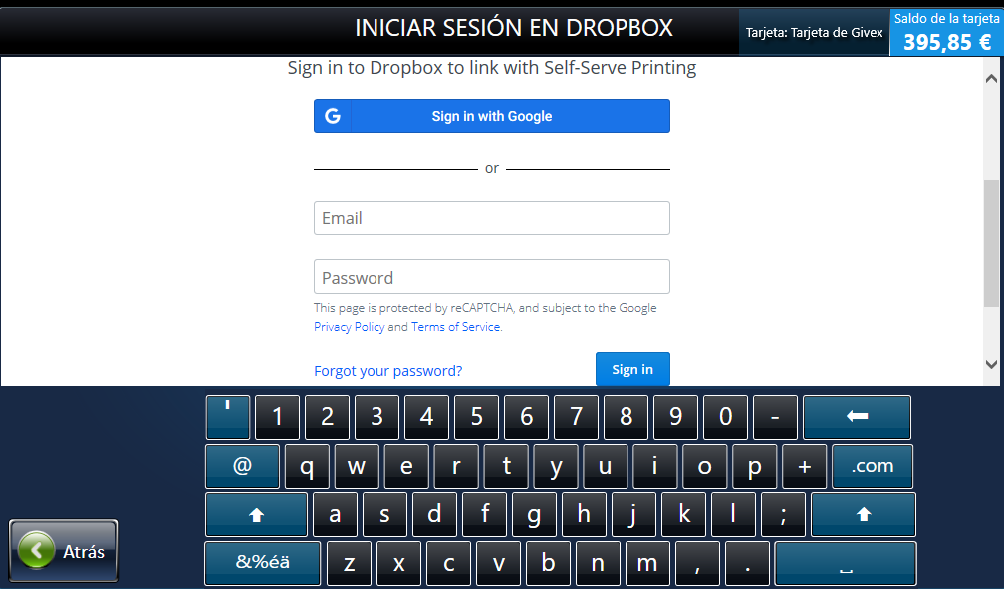
Task: Tap the letter d key
Action: coord(434,514)
